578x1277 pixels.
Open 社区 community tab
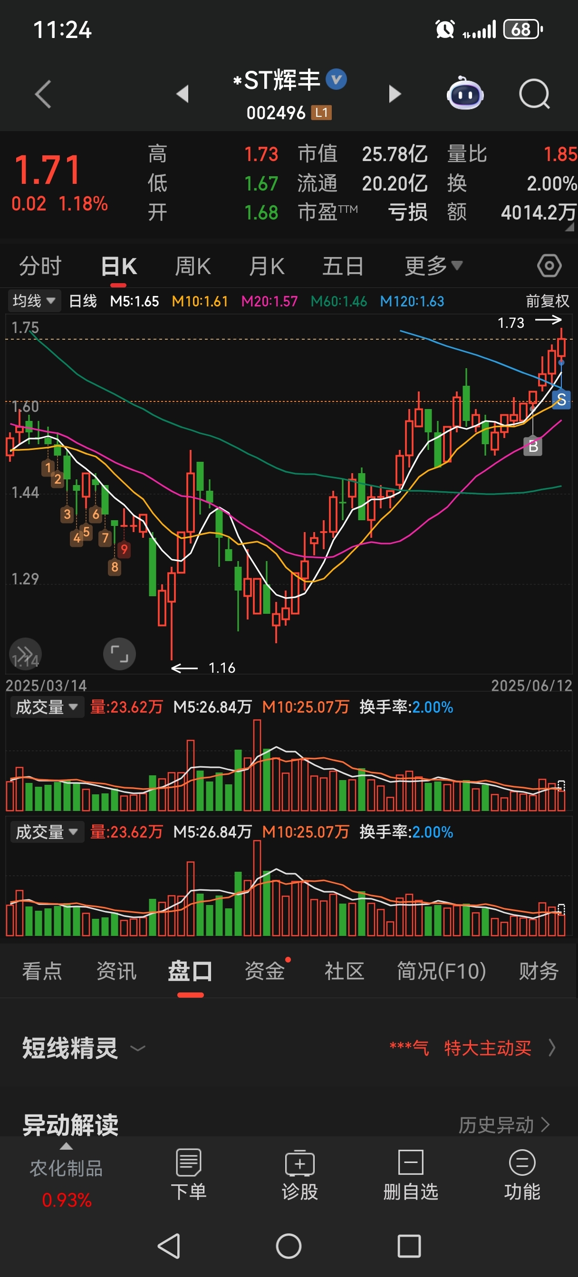pyautogui.click(x=344, y=971)
